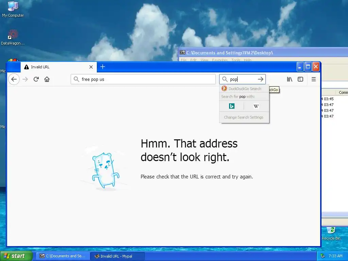The height and width of the screenshot is (261, 348).
Task: Open Change Search Settings
Action: coord(244,117)
